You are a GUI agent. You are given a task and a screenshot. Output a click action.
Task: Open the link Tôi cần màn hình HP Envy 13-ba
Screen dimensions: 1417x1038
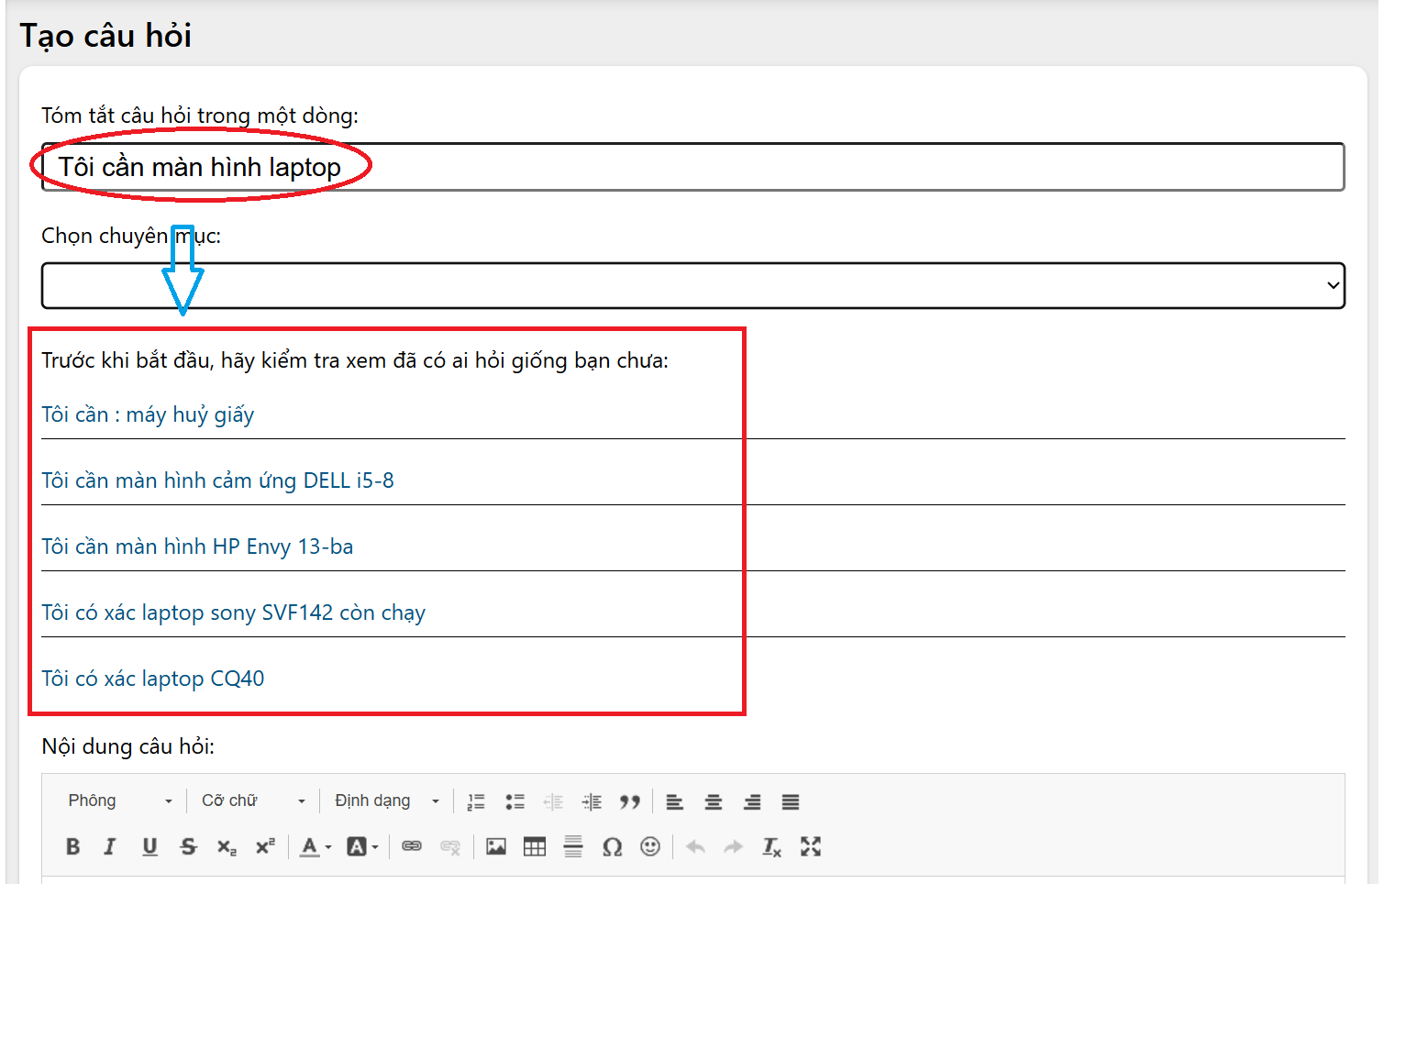tap(197, 547)
